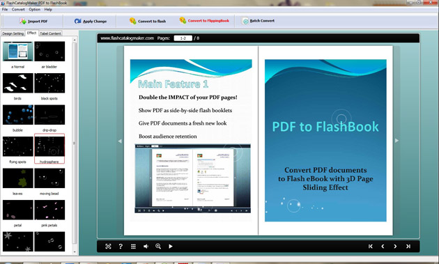Jump to first page icon
The width and height of the screenshot is (439, 264).
[371, 247]
